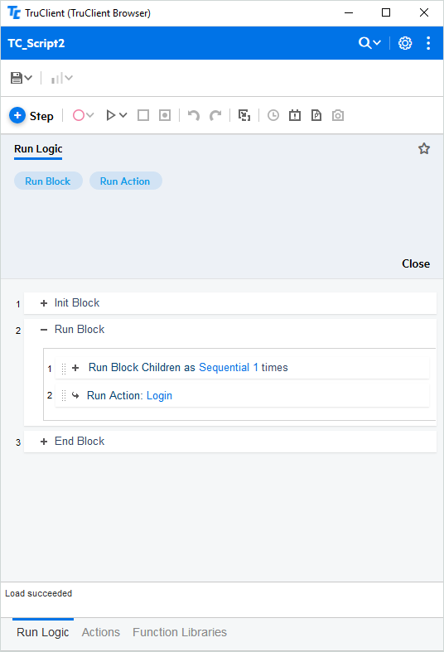
Task: Click the Close link in steps panel
Action: (416, 263)
